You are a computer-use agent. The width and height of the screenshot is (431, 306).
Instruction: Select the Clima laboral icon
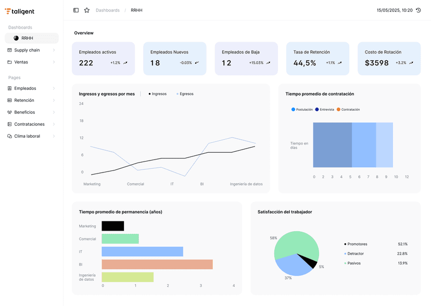pos(11,136)
